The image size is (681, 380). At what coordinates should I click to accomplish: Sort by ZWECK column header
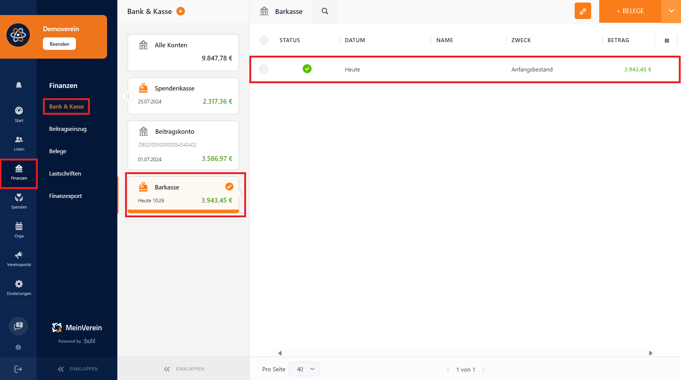pyautogui.click(x=521, y=40)
